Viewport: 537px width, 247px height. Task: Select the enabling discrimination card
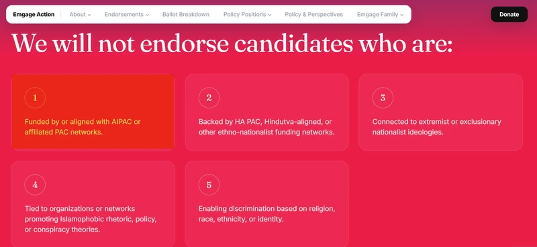[x=266, y=203]
